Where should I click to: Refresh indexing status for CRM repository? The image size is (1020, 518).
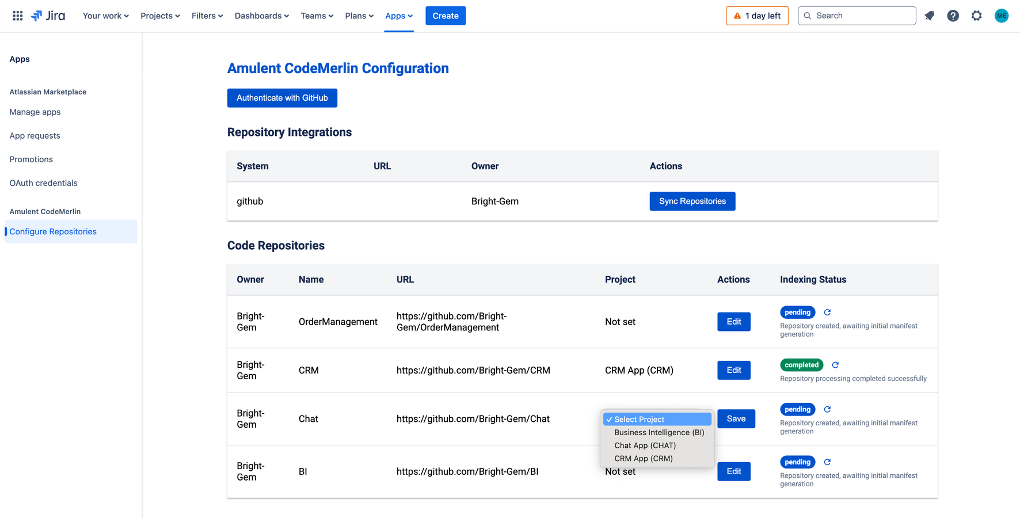tap(835, 365)
